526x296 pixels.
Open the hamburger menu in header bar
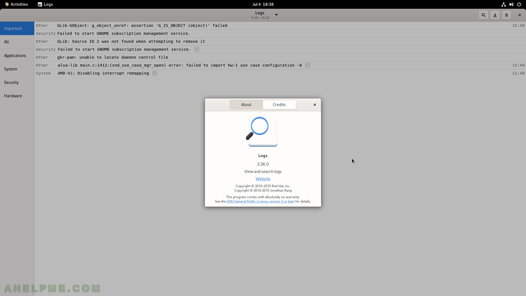[506, 15]
